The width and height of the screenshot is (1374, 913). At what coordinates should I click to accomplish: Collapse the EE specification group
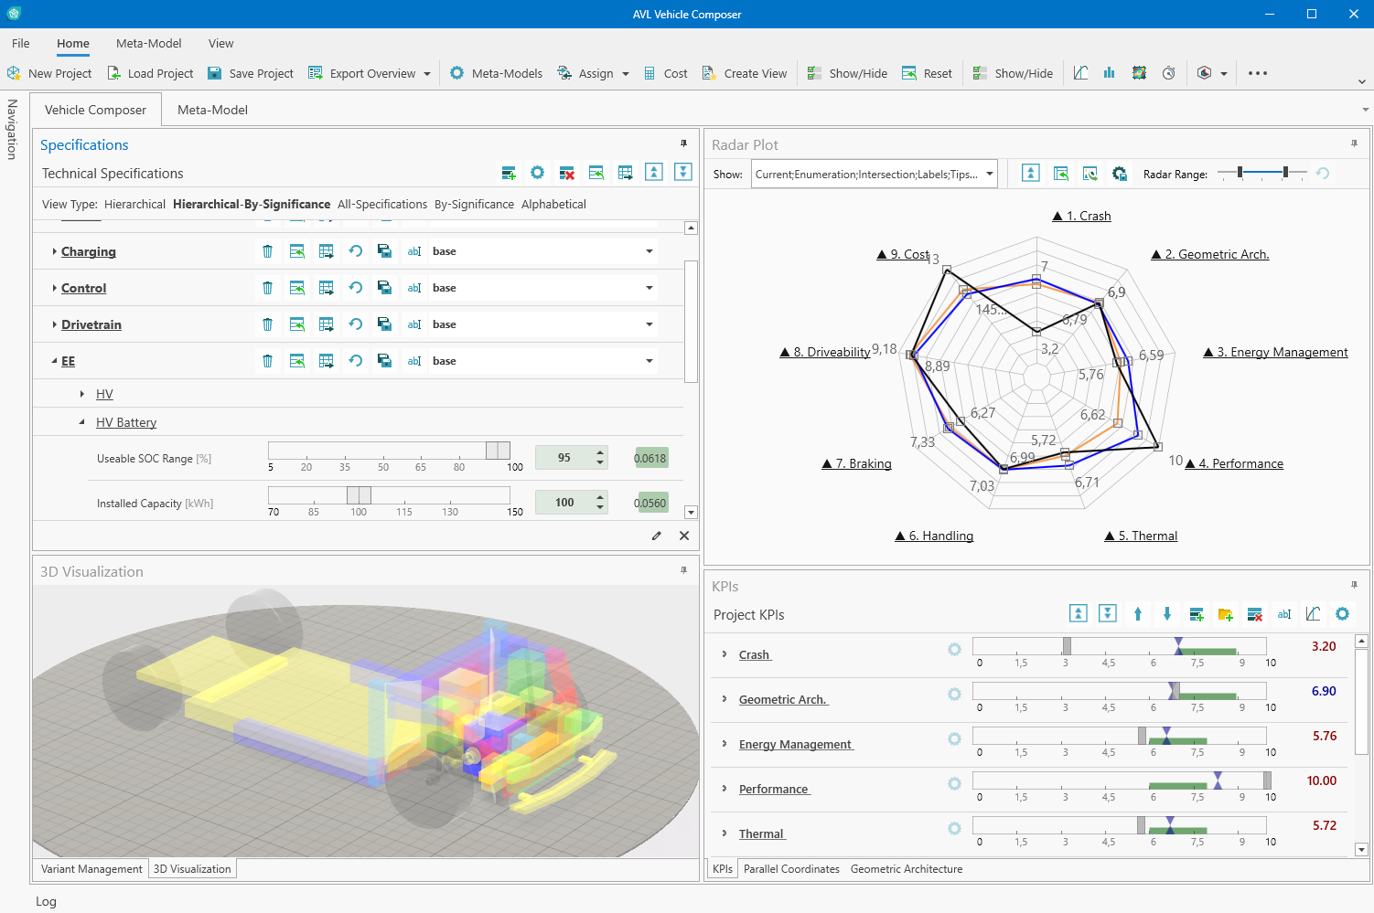click(54, 361)
